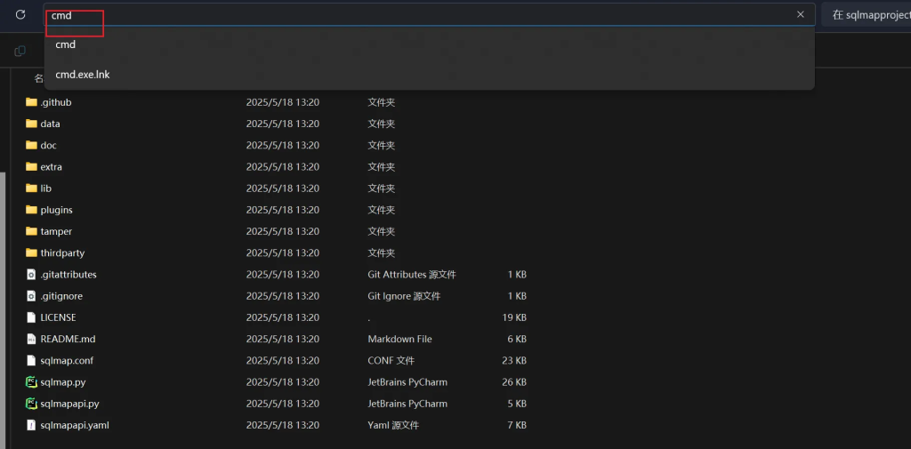Click the Markdown File type text

coord(399,340)
